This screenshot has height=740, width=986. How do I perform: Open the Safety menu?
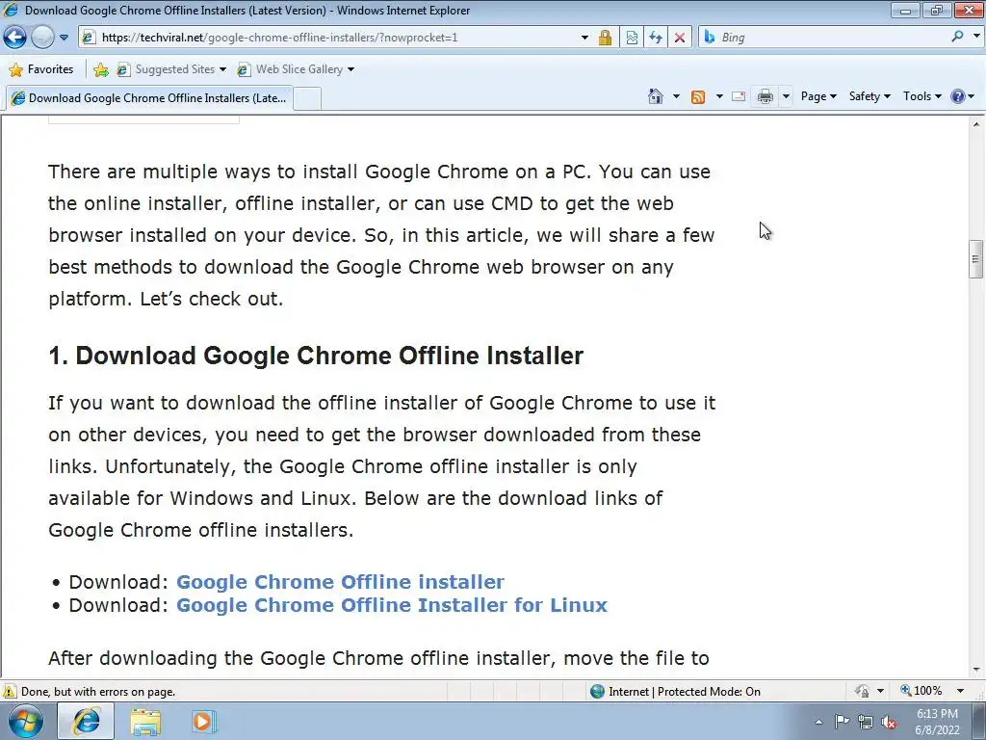869,96
